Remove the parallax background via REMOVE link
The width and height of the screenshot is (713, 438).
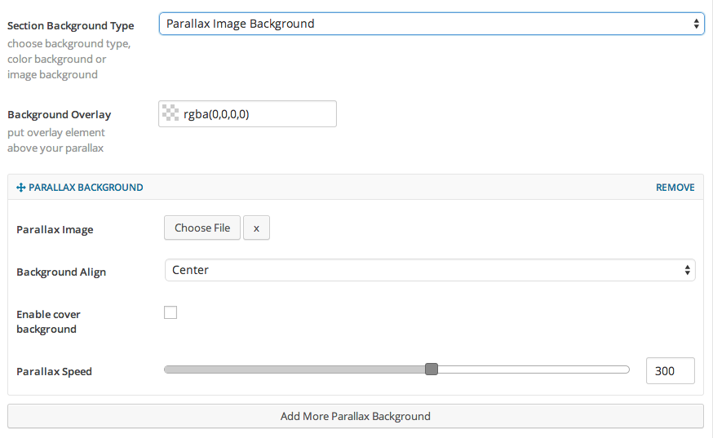point(675,188)
